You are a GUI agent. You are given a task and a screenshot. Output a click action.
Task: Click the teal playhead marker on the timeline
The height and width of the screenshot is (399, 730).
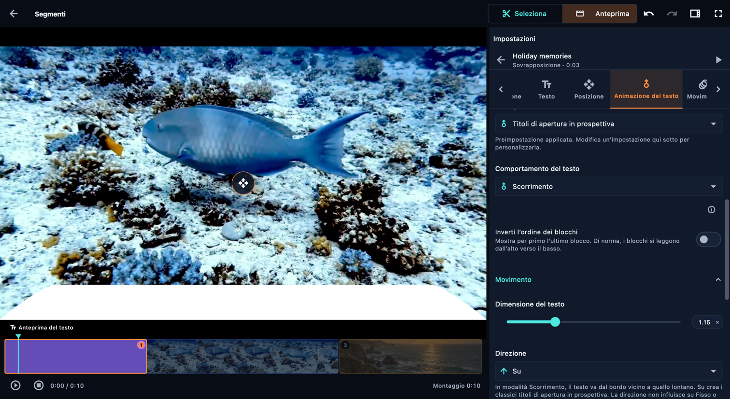point(18,337)
